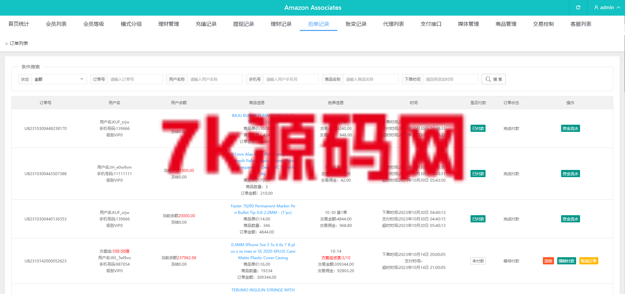Open 0.3MM iPhone 5se case product link
The image size is (625, 294).
click(263, 251)
